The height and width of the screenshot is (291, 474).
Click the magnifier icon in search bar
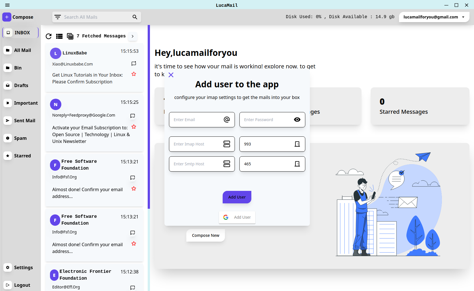point(135,17)
